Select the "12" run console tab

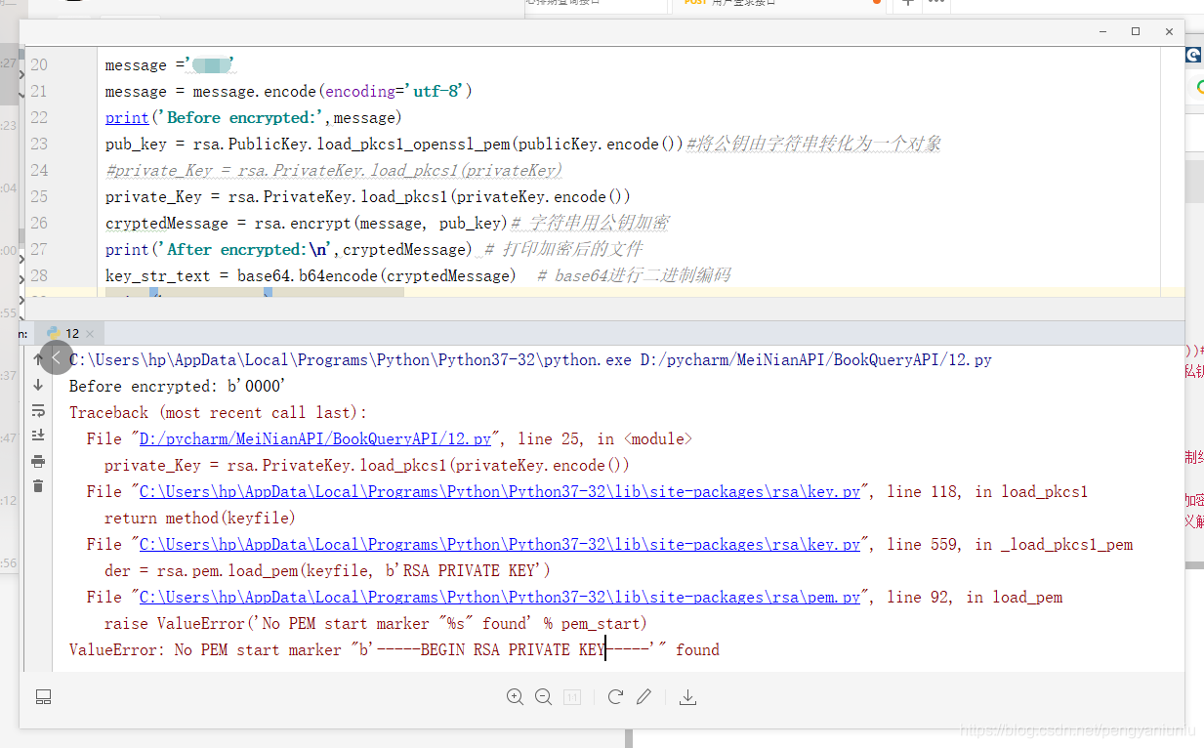tap(70, 332)
